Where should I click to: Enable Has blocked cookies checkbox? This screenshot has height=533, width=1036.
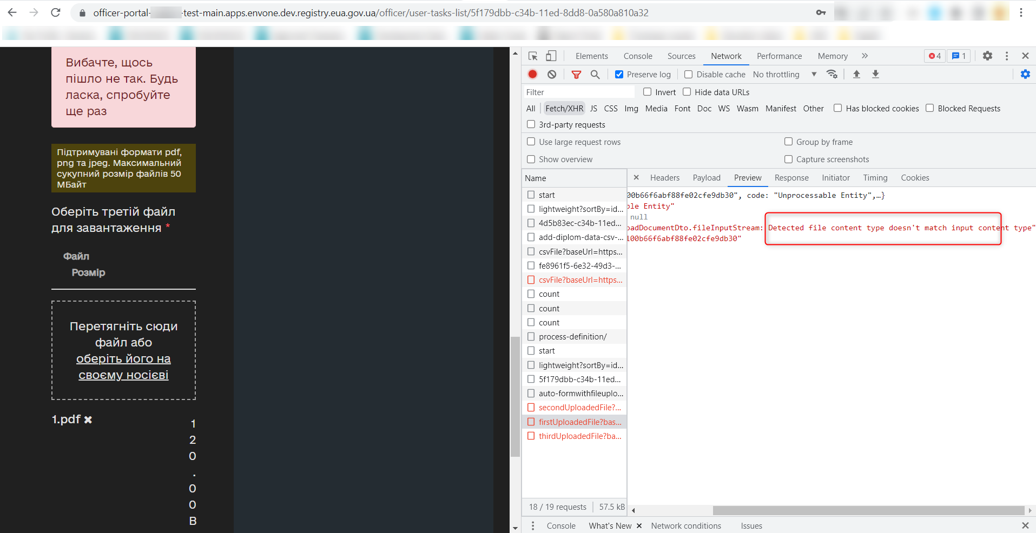pos(837,108)
